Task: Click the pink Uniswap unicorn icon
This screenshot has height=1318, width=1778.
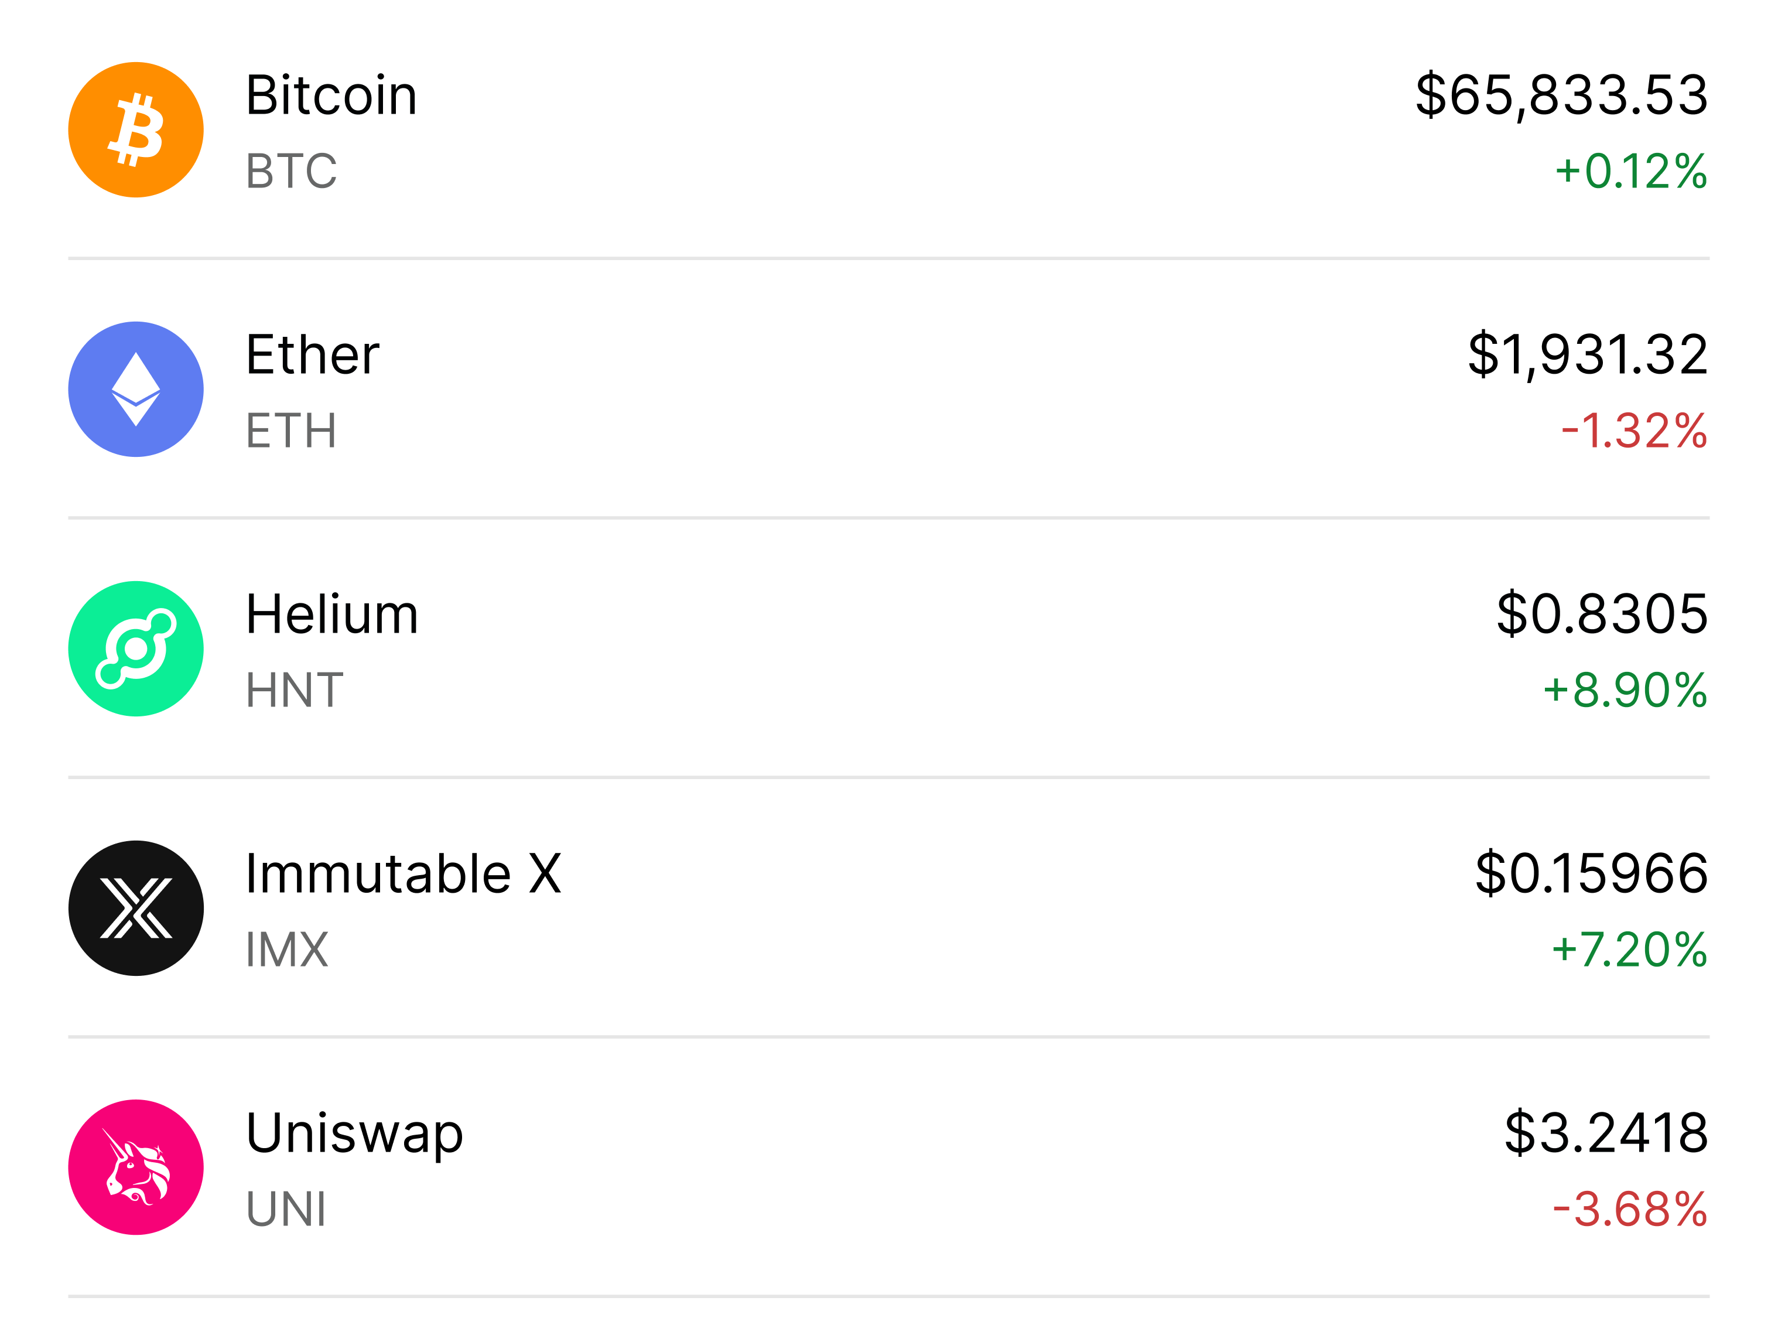Action: (136, 1167)
